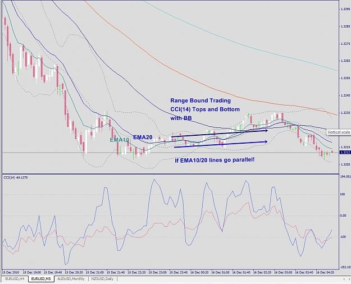The image size is (351, 284).
Task: Click the 1.3265 price scale value
Action: point(345,61)
